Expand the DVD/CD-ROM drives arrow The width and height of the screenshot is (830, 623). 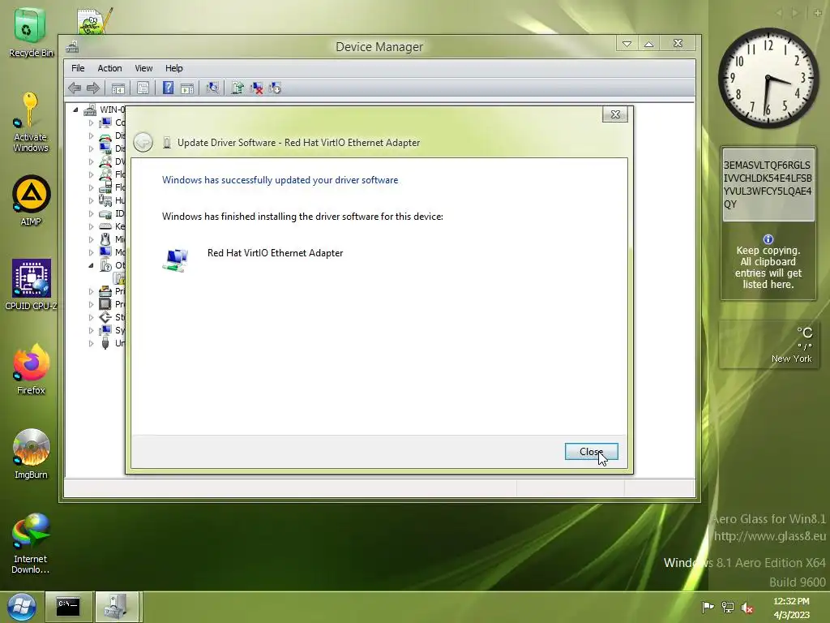tap(91, 161)
